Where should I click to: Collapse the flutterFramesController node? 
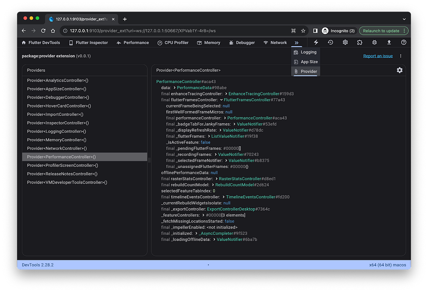[x=221, y=100]
